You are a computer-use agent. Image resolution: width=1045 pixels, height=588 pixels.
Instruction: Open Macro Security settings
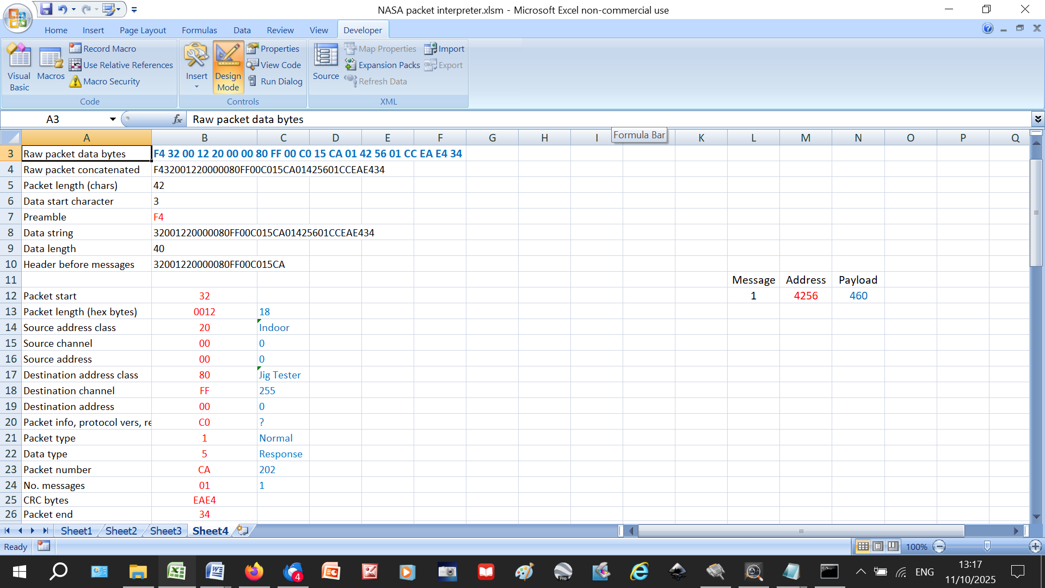tap(104, 81)
